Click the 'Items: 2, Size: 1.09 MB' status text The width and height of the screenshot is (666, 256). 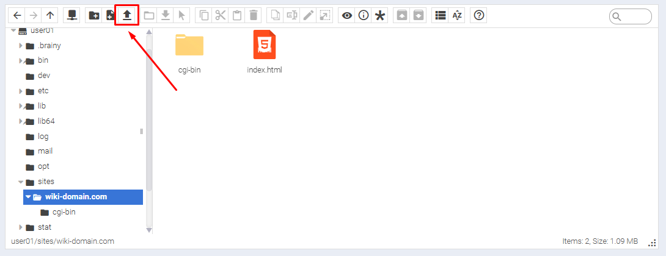(600, 241)
